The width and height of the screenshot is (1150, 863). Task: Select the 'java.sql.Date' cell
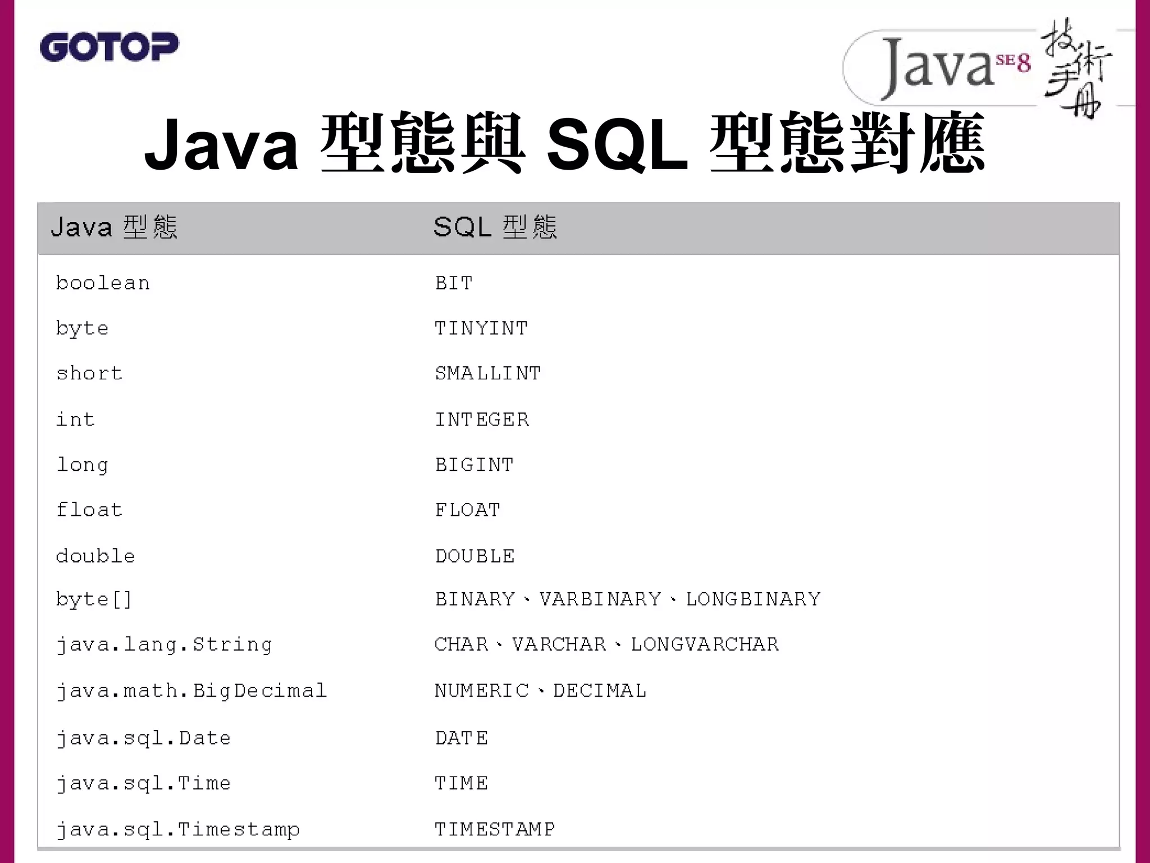[x=144, y=738]
